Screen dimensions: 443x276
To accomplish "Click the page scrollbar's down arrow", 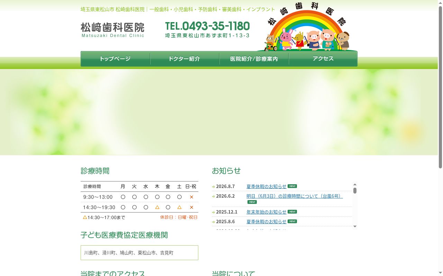I will tap(441, 273).
